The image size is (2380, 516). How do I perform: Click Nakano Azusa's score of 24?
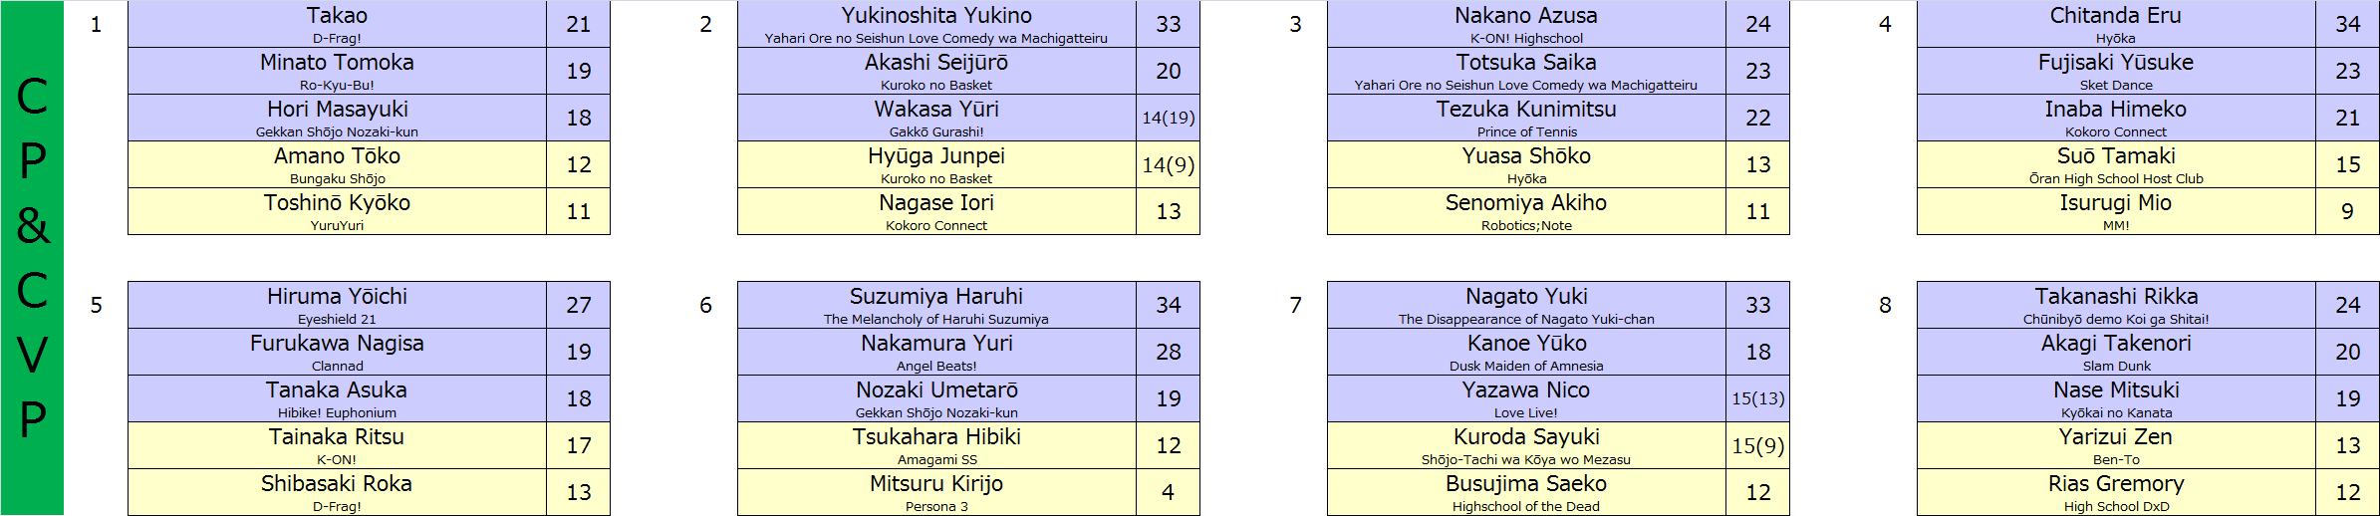pyautogui.click(x=1757, y=24)
